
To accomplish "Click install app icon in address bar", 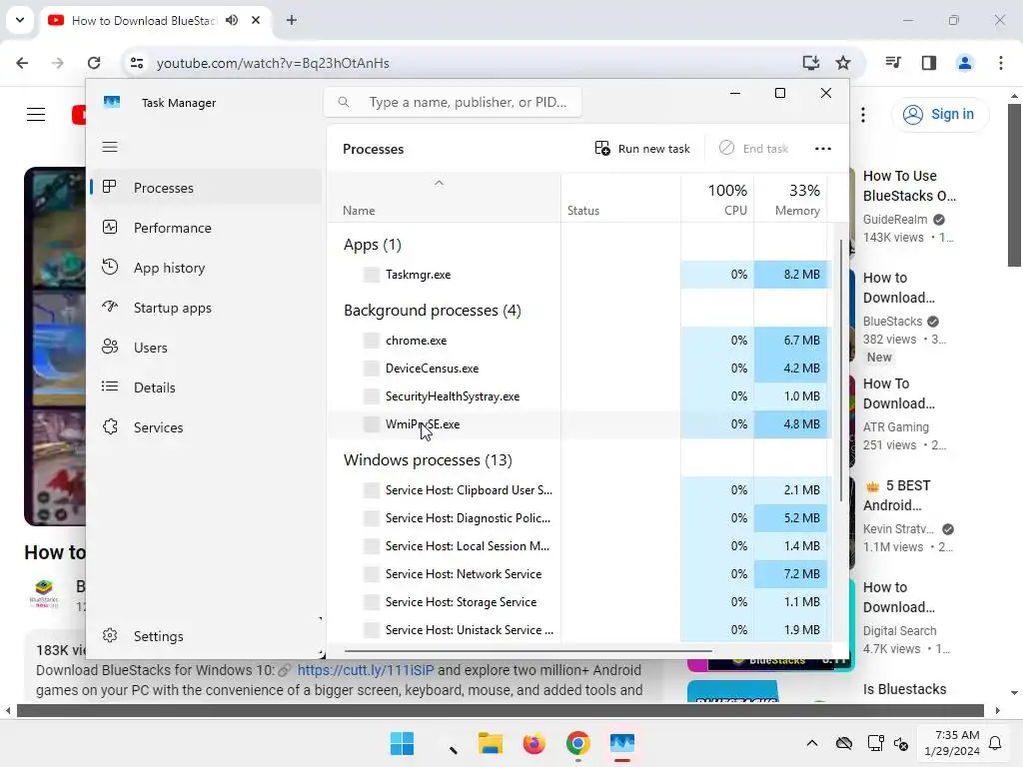I will tap(811, 63).
